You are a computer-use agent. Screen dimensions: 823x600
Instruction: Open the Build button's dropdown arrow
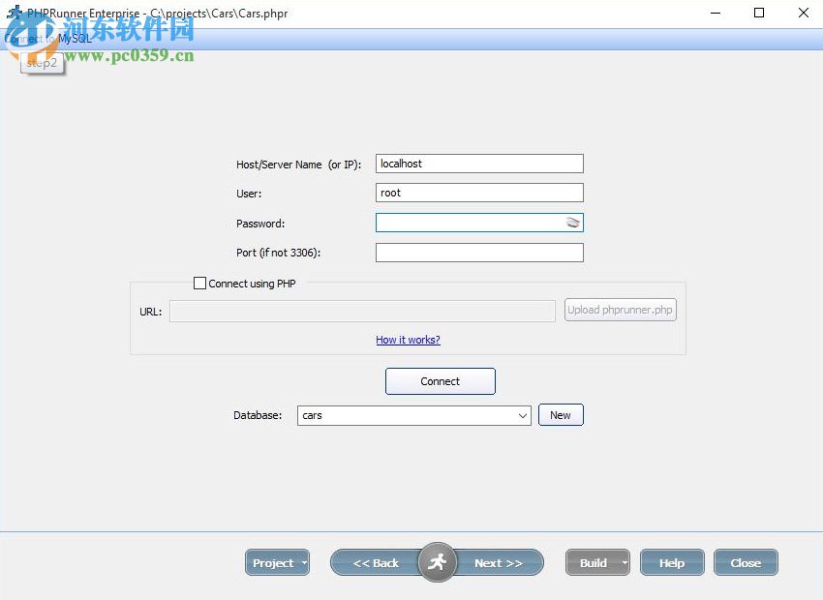pyautogui.click(x=623, y=562)
